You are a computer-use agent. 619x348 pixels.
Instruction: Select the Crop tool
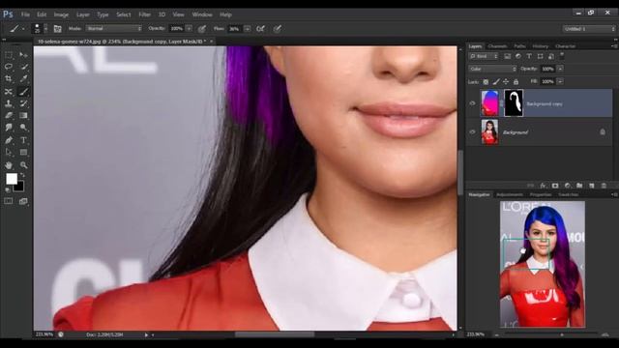coord(9,79)
